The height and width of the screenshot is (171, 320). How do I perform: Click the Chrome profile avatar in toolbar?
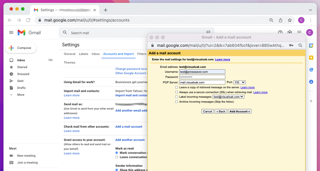301,20
